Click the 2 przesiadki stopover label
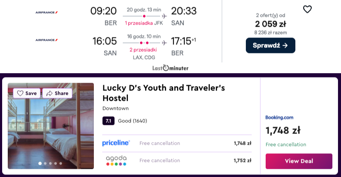Screen dimensions: 341x177 (143, 50)
